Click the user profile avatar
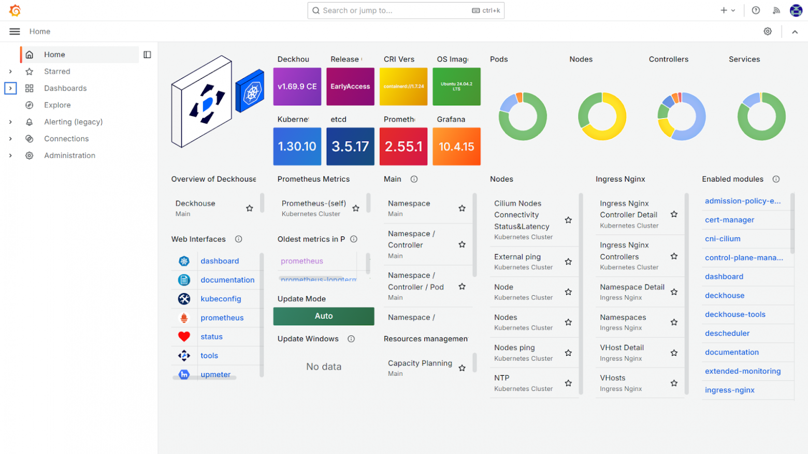 coord(796,10)
